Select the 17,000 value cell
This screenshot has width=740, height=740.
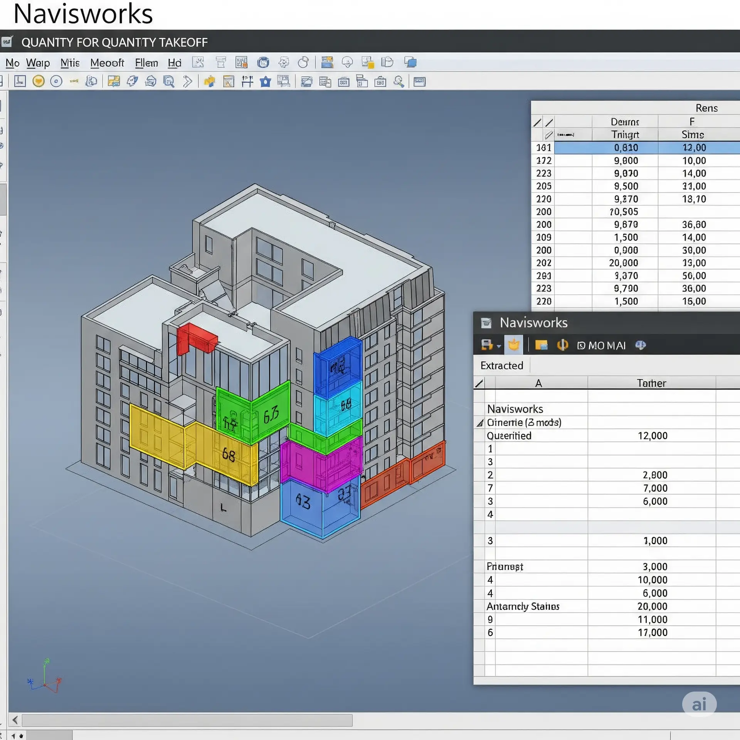pyautogui.click(x=652, y=632)
